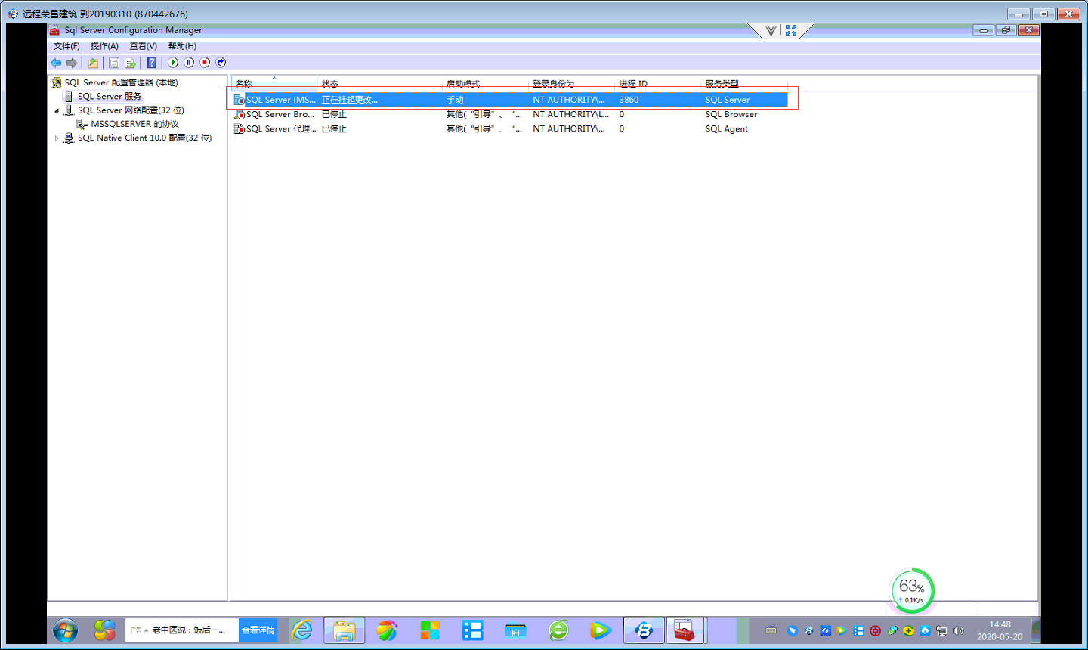1088x650 pixels.
Task: Select the SQL Server 代理... service row
Action: pos(510,128)
